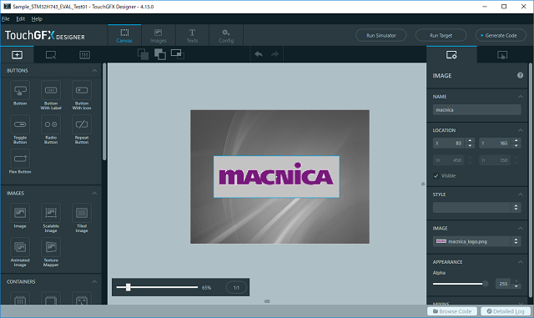
Task: Open the screens panel tab icon
Action: tap(51, 54)
